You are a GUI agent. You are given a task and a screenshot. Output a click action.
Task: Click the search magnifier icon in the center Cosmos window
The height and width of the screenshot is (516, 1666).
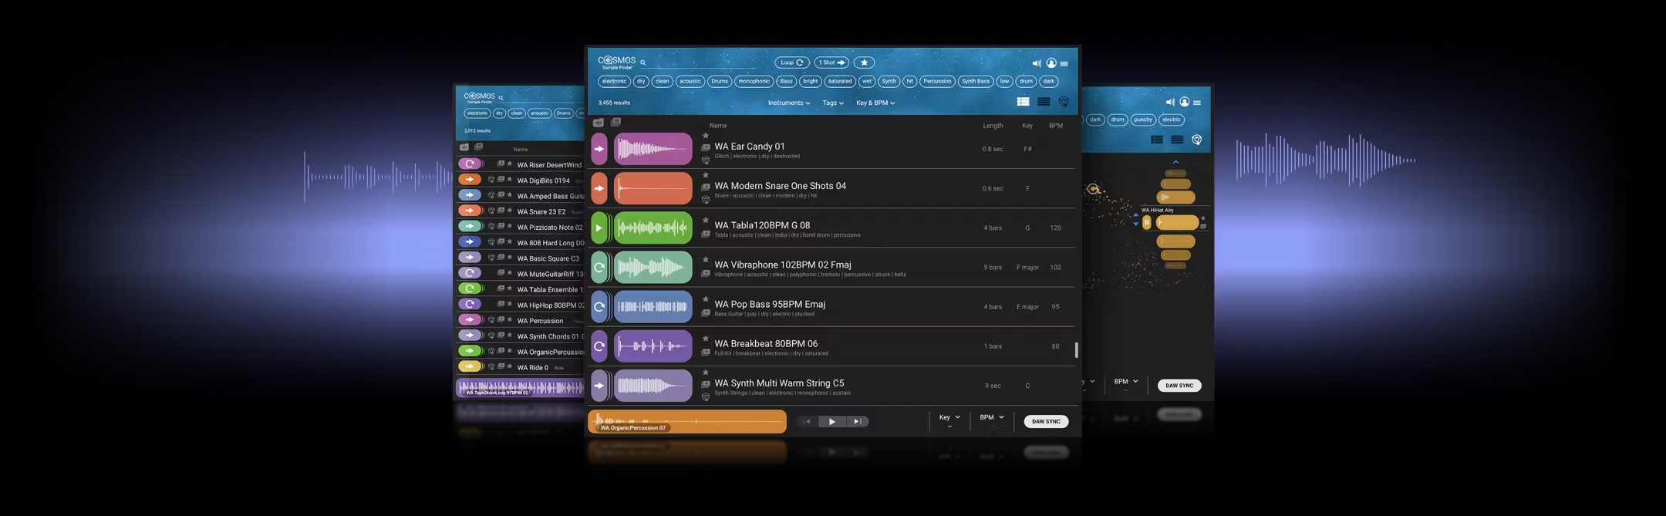(642, 63)
